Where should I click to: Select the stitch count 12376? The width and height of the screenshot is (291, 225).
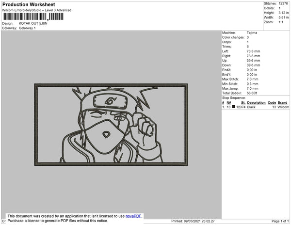pos(283,3)
